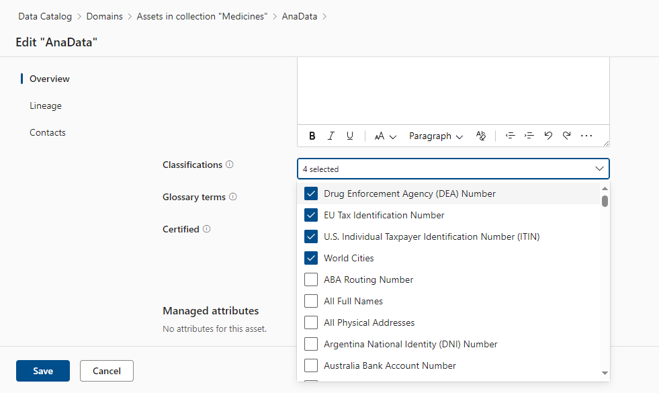659x393 pixels.
Task: Open the Lineage section
Action: [x=46, y=105]
